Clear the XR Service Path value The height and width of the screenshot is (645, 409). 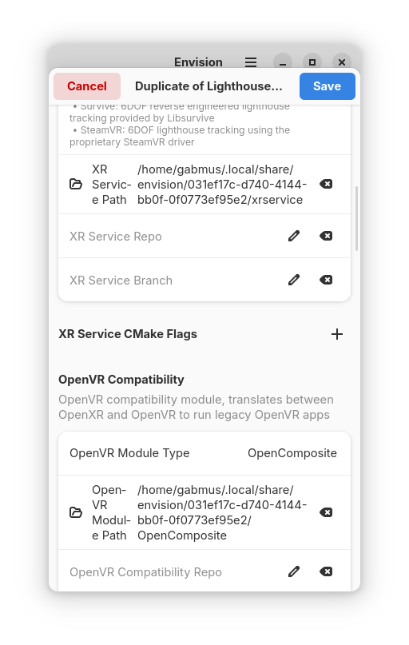tap(326, 184)
